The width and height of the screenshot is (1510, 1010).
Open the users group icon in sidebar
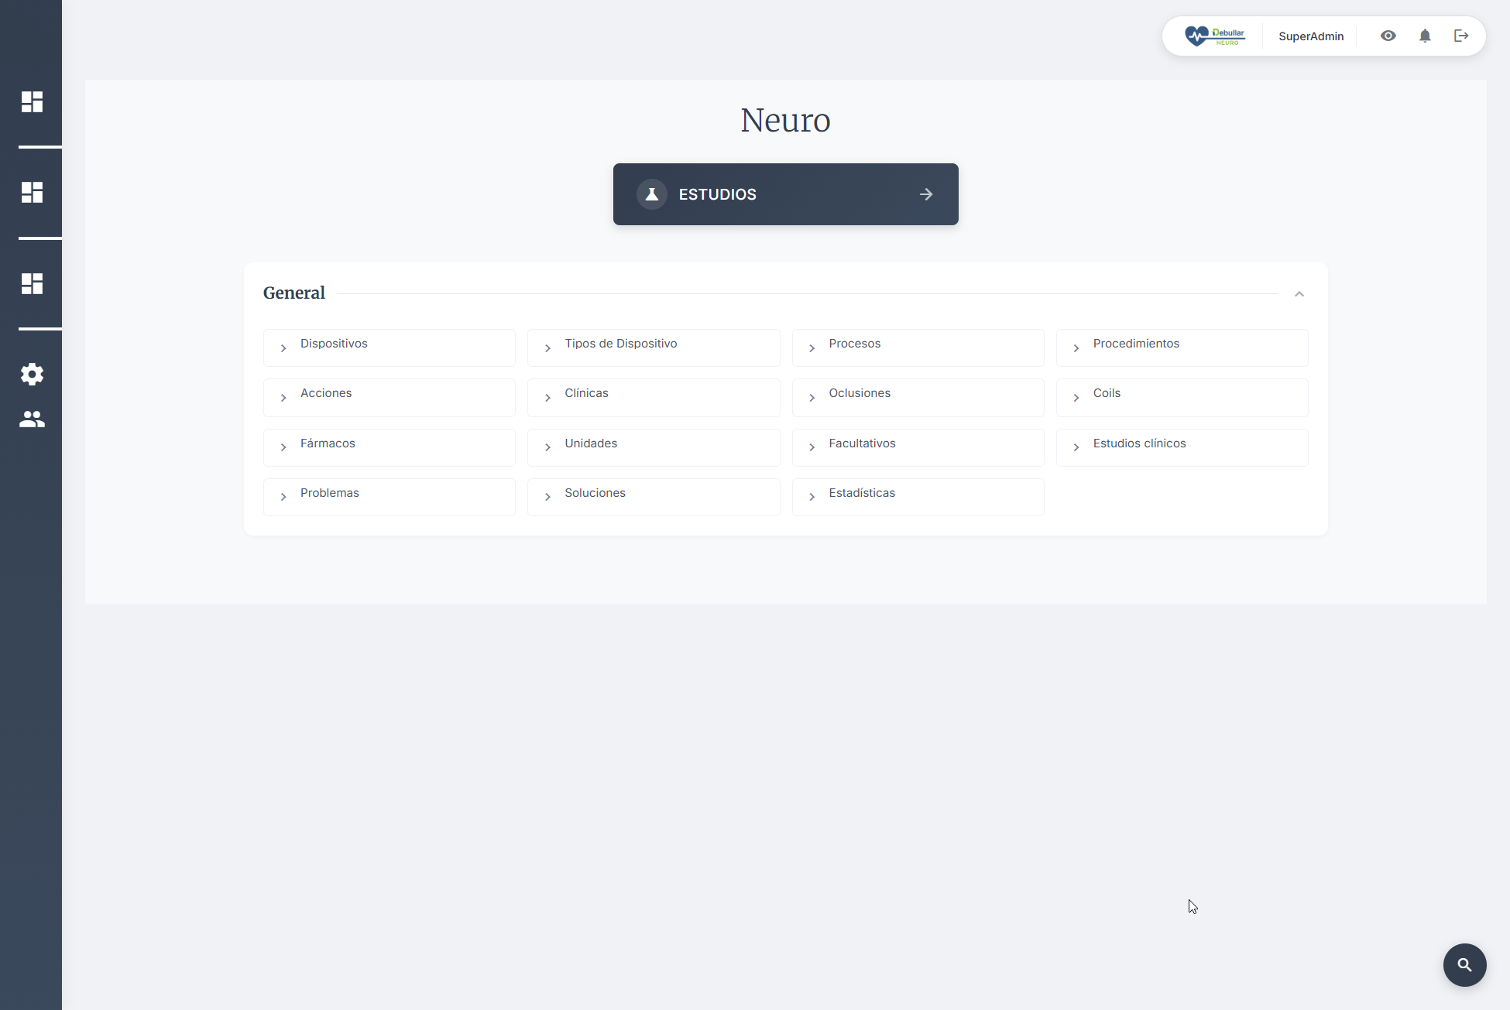coord(32,419)
